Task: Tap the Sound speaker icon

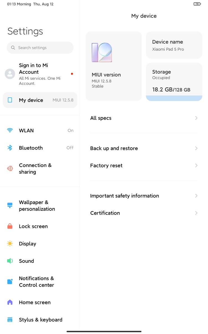Action: [x=10, y=261]
